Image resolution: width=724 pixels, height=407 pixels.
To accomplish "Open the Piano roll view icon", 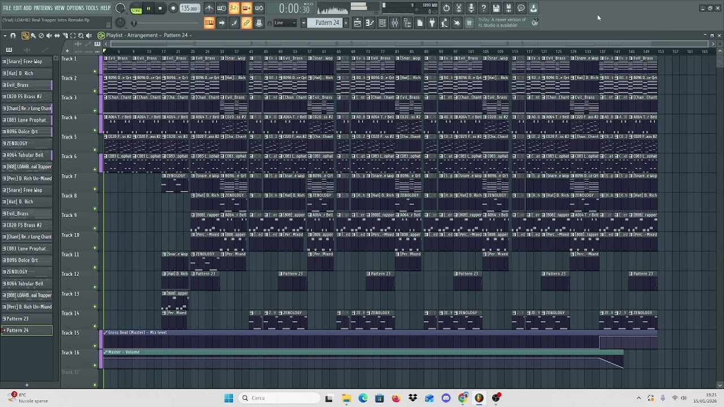I will [x=370, y=23].
